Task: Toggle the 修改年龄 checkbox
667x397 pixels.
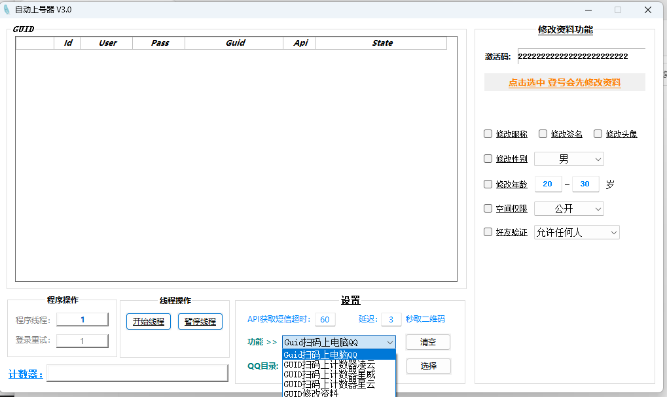Action: pyautogui.click(x=488, y=184)
